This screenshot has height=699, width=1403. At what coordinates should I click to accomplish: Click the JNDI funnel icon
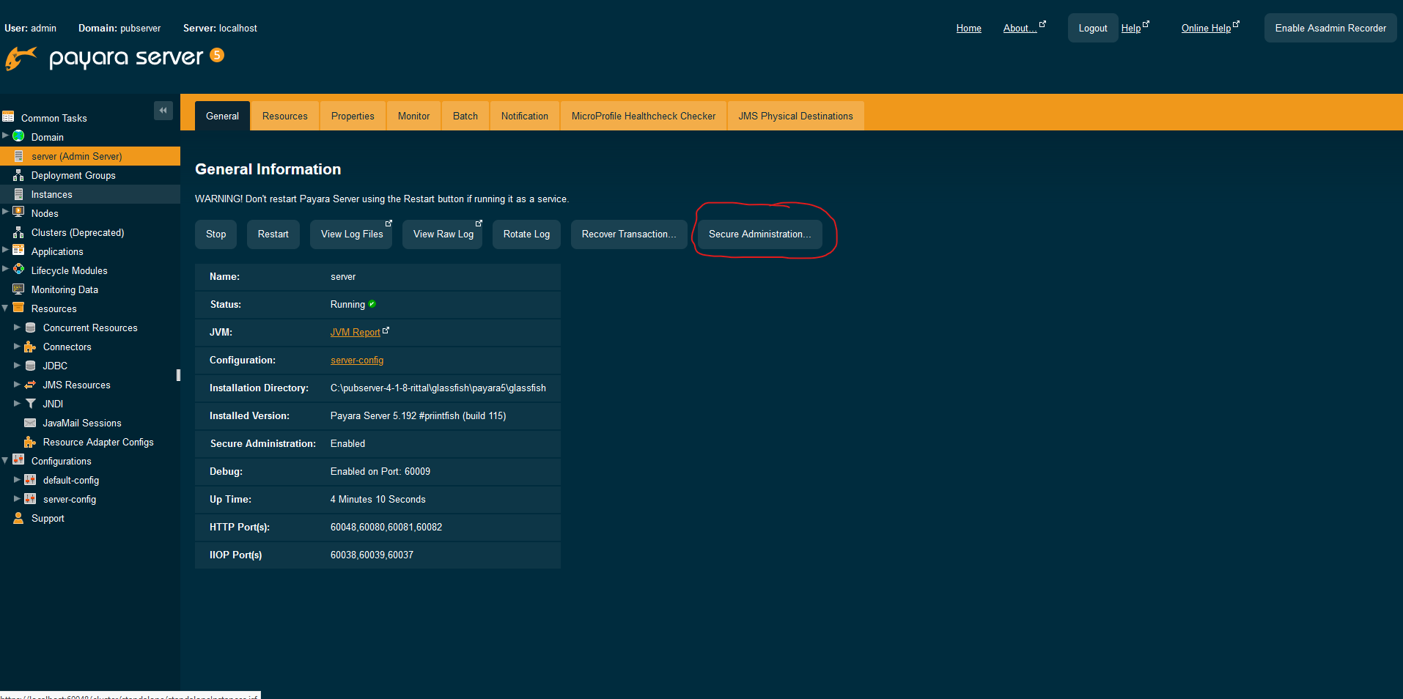30,404
